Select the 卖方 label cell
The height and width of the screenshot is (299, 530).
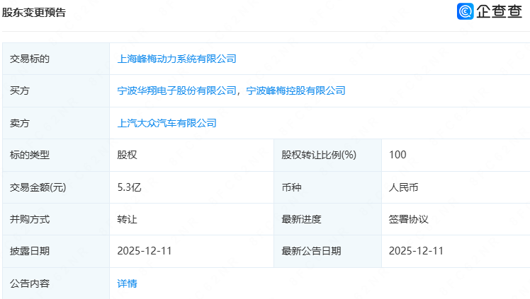20,123
